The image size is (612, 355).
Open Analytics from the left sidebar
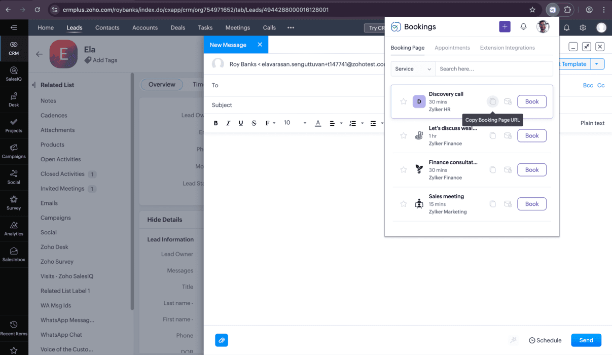14,229
